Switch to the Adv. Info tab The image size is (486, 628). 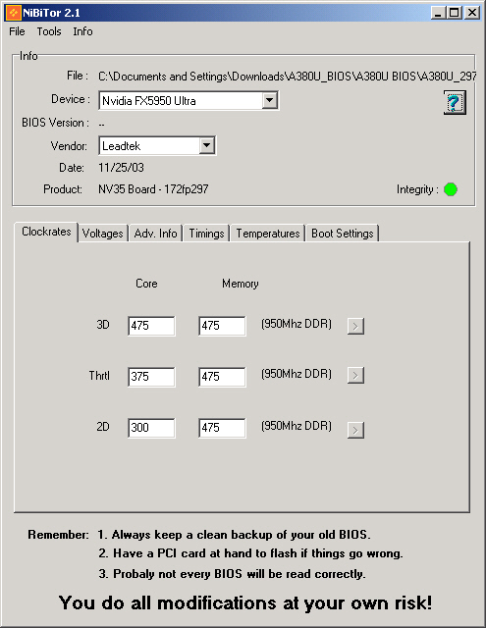coord(155,234)
